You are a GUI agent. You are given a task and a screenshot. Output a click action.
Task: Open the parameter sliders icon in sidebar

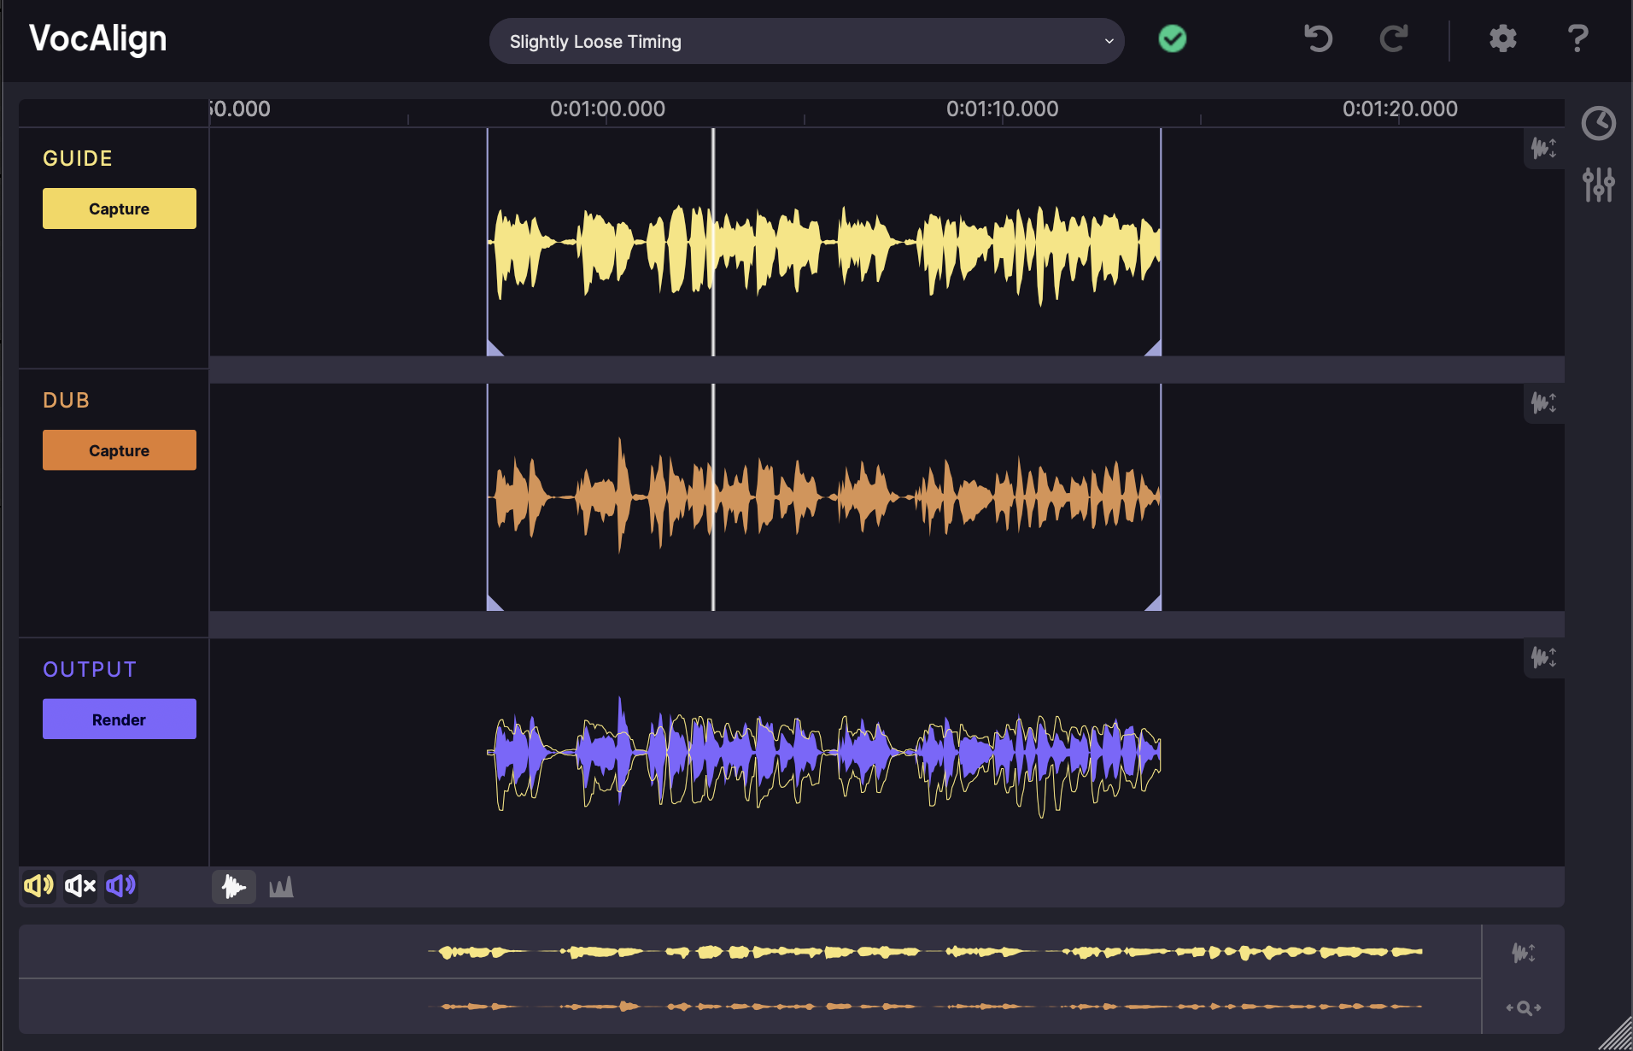click(x=1599, y=184)
